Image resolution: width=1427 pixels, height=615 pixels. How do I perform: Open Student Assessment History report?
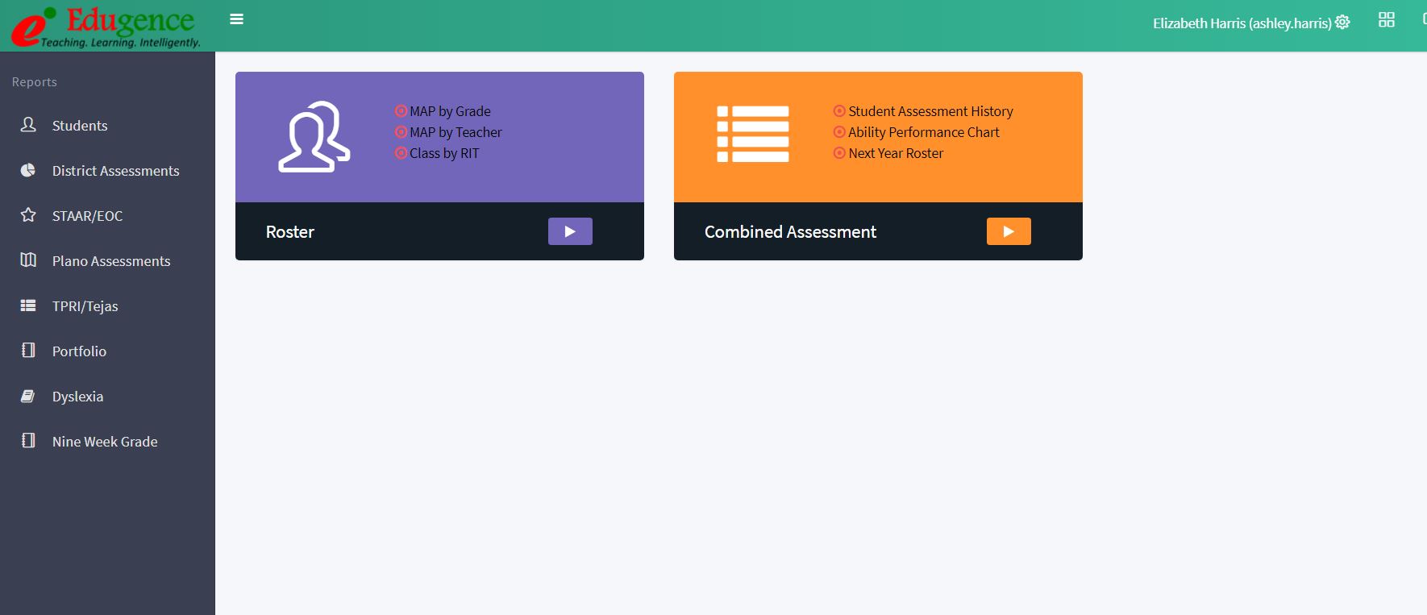[930, 111]
